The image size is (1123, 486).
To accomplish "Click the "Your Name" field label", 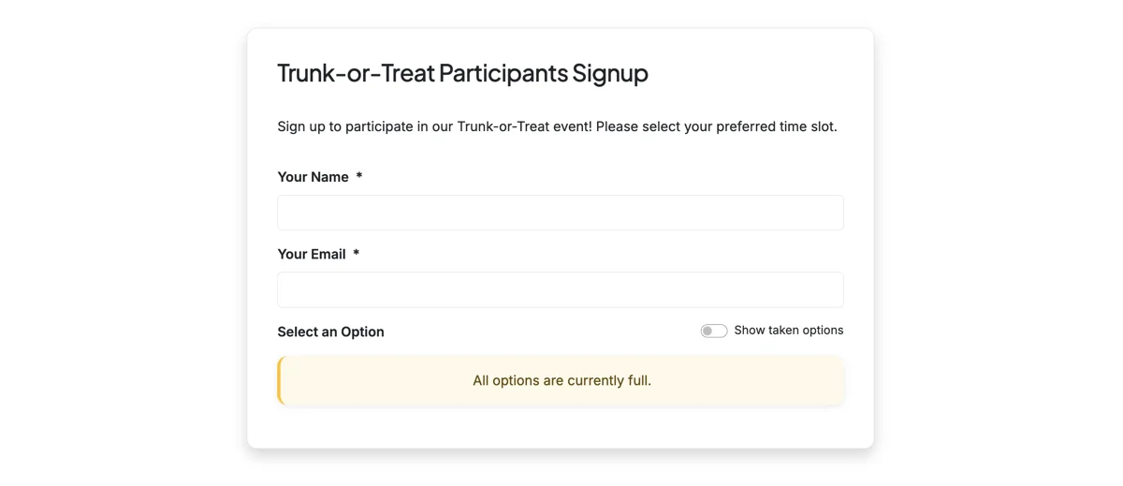I will (313, 177).
